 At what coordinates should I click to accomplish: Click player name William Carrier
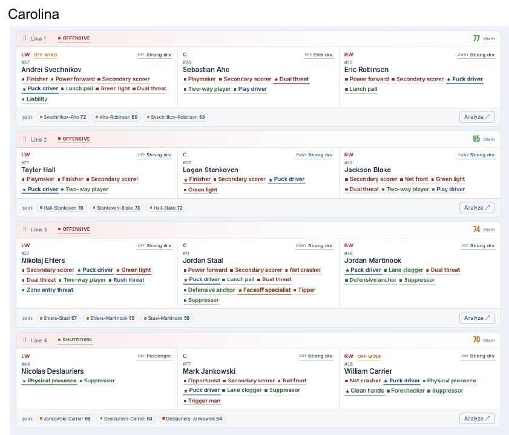pos(368,371)
